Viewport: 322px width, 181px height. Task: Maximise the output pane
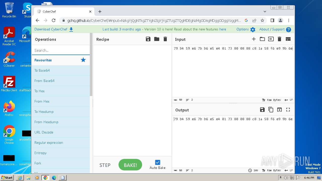(x=288, y=110)
